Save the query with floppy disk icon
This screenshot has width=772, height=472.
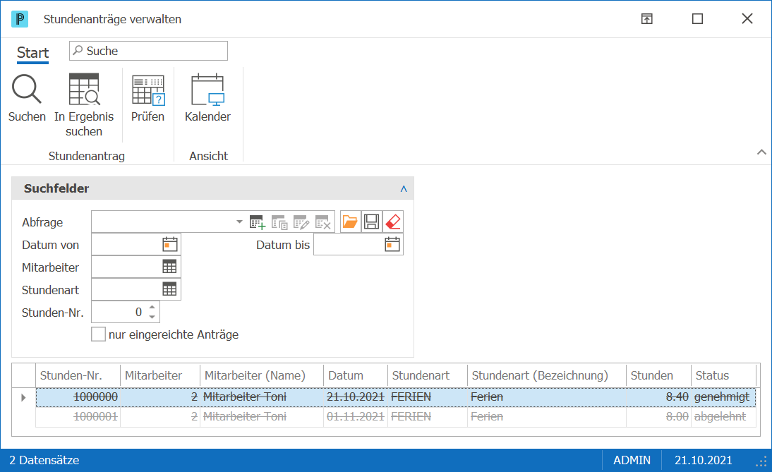[x=372, y=222]
